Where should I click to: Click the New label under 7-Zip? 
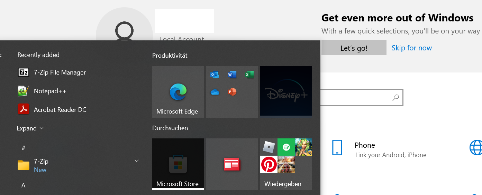point(40,170)
